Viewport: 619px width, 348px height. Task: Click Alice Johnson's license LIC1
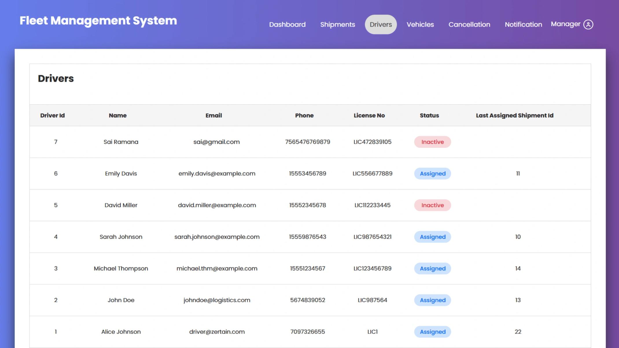click(x=372, y=332)
